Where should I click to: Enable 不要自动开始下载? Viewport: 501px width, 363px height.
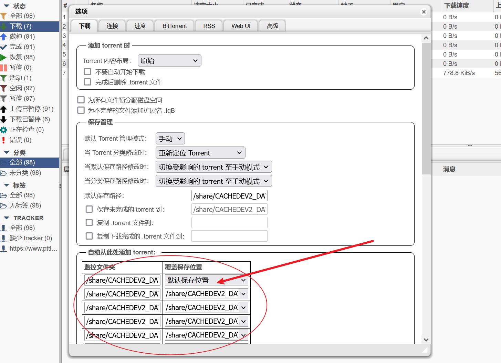[87, 71]
